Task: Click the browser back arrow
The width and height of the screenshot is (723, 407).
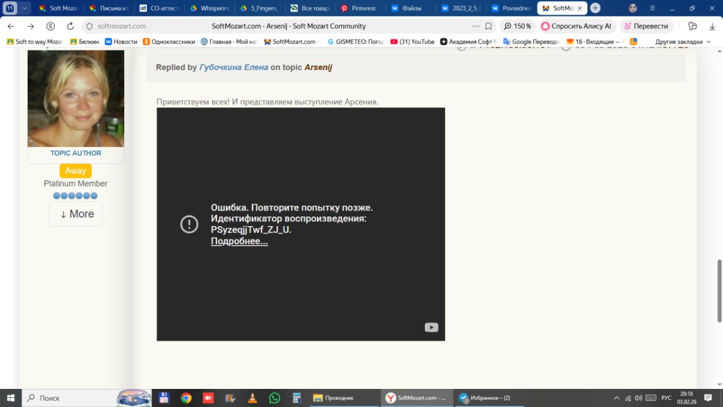Action: coord(11,27)
